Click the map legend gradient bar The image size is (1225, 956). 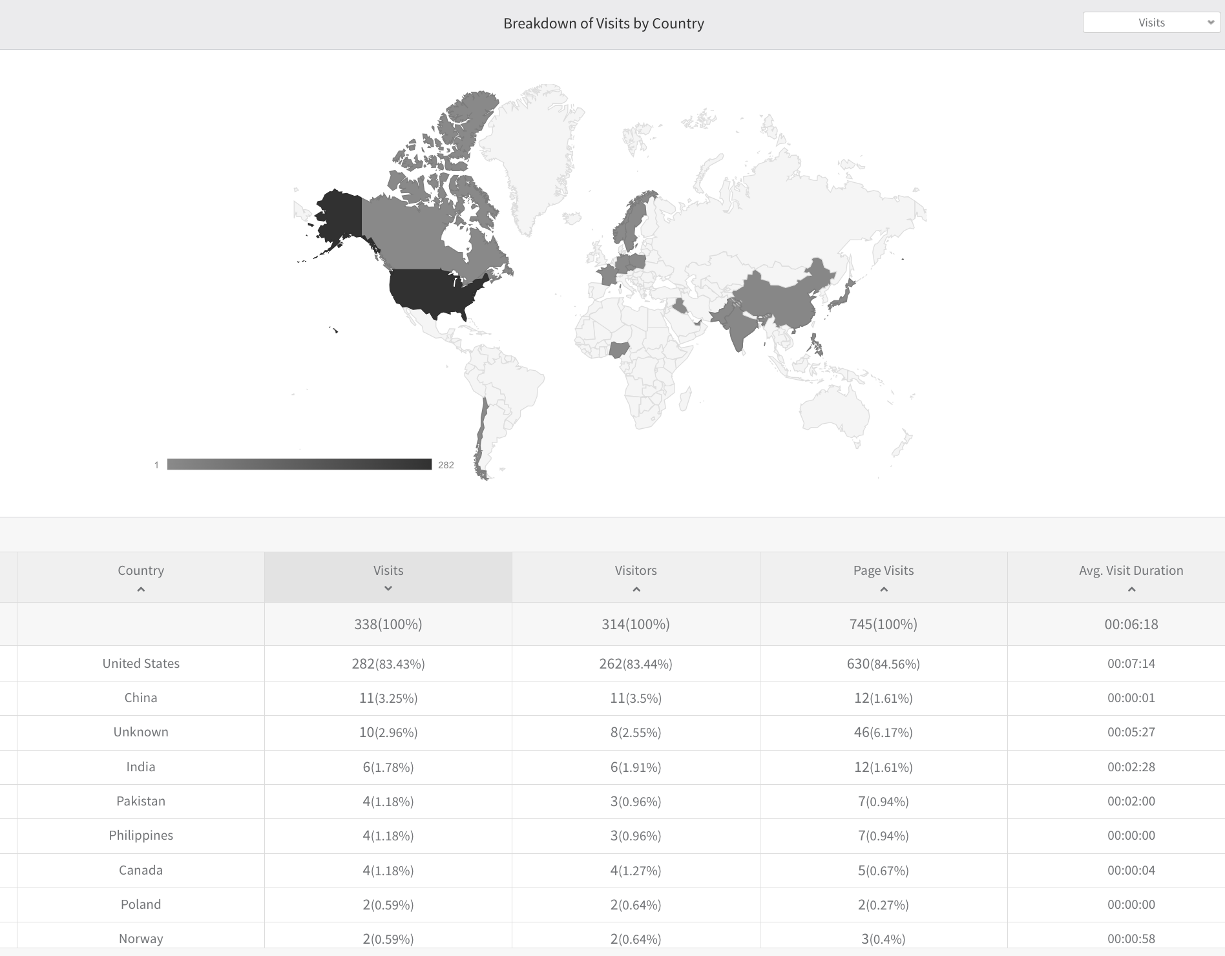coord(299,464)
